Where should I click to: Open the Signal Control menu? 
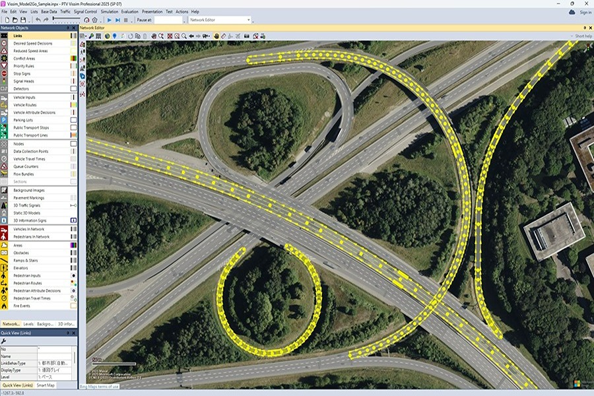[85, 12]
